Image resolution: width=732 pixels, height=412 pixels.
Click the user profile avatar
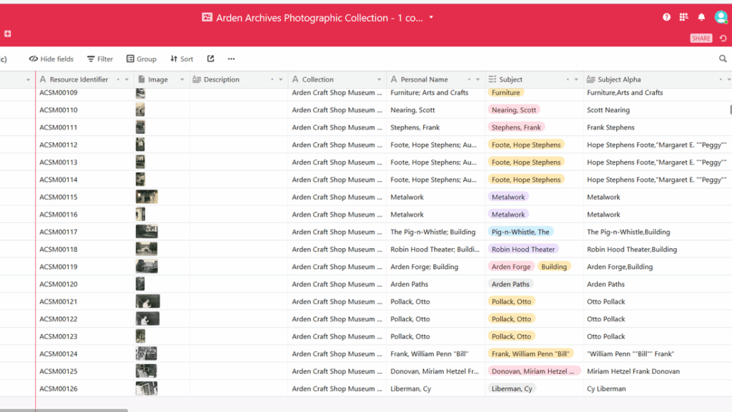click(721, 17)
